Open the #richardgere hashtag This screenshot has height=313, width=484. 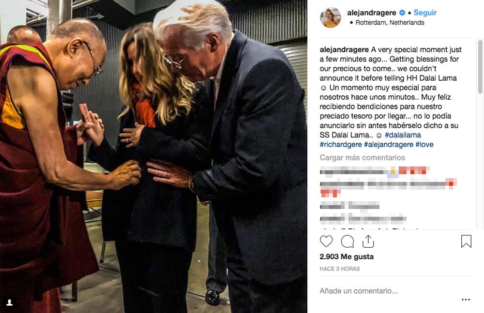click(x=340, y=145)
